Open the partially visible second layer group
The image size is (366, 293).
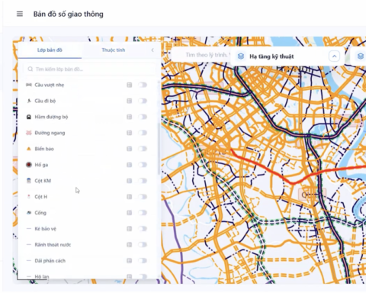(360, 56)
